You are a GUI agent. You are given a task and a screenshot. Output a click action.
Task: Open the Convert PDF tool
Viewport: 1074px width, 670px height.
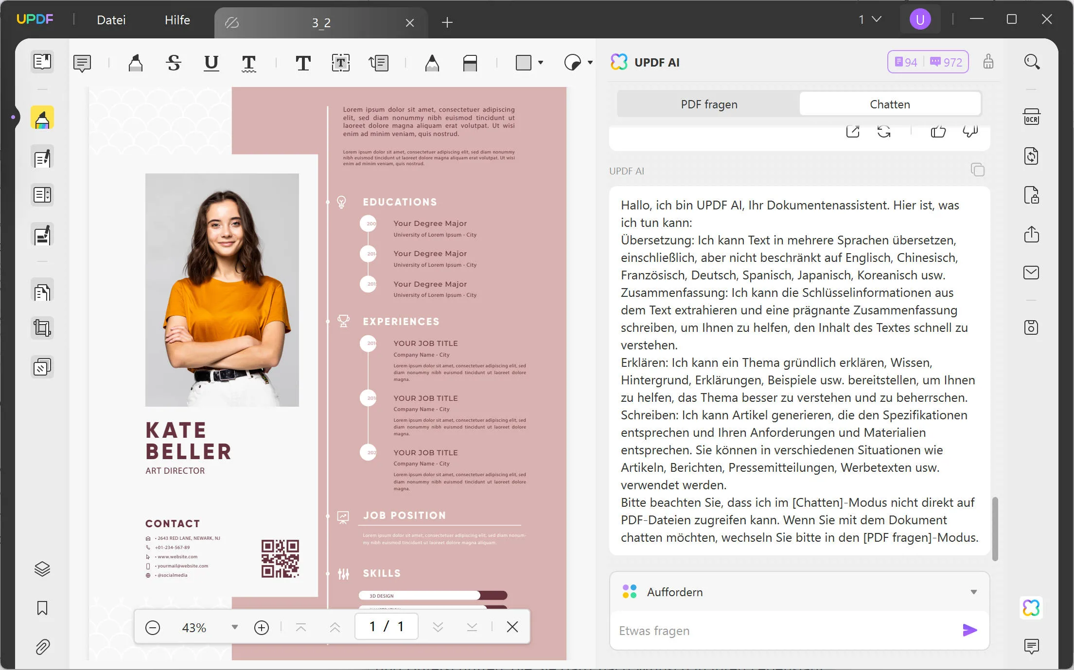[x=1032, y=156]
